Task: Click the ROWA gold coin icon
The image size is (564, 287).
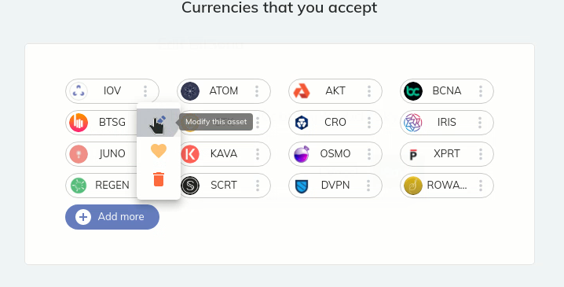Action: pos(413,186)
